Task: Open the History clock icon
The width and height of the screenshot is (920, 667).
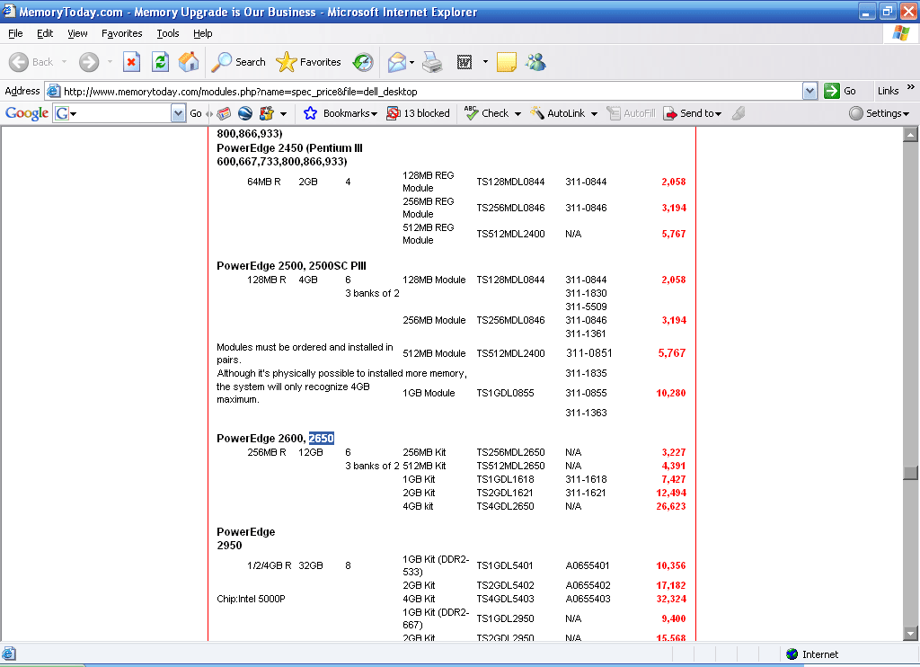Action: (x=363, y=62)
